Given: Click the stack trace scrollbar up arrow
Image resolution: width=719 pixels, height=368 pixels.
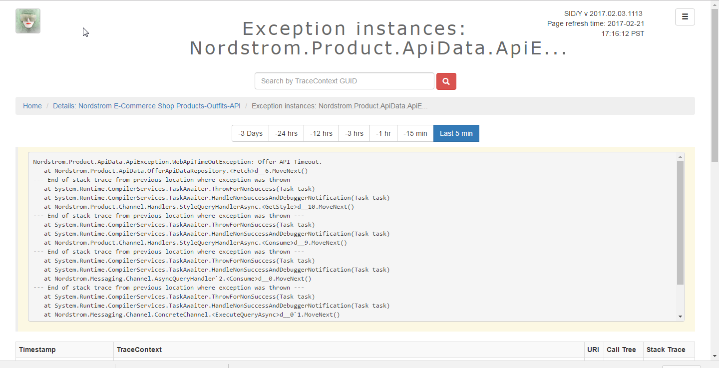Looking at the screenshot, I should point(680,157).
